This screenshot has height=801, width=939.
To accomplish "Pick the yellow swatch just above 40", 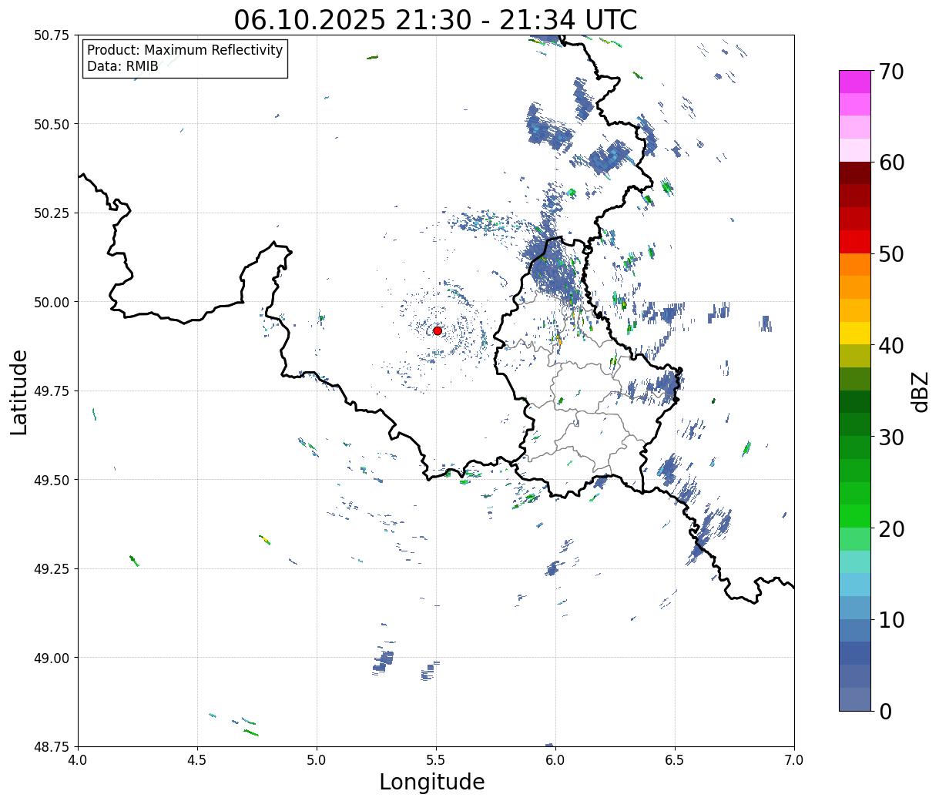I will click(855, 333).
